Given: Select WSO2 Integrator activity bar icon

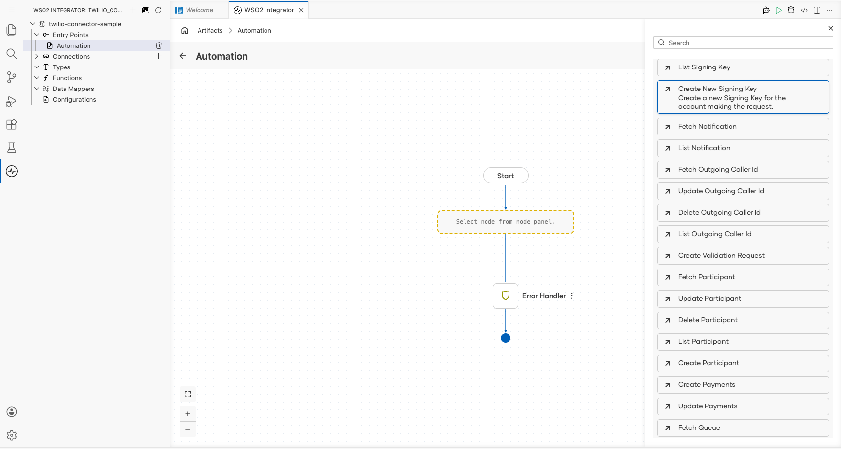Looking at the screenshot, I should [x=12, y=171].
